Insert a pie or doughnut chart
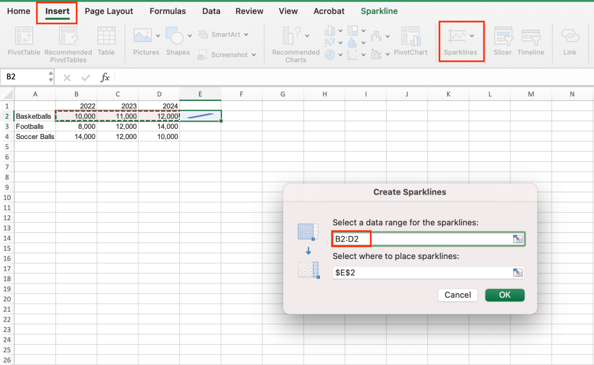Viewport: 594px width, 365px height. coord(330,55)
